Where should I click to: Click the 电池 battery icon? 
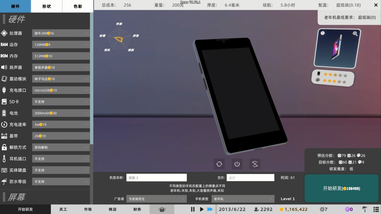click(4, 113)
